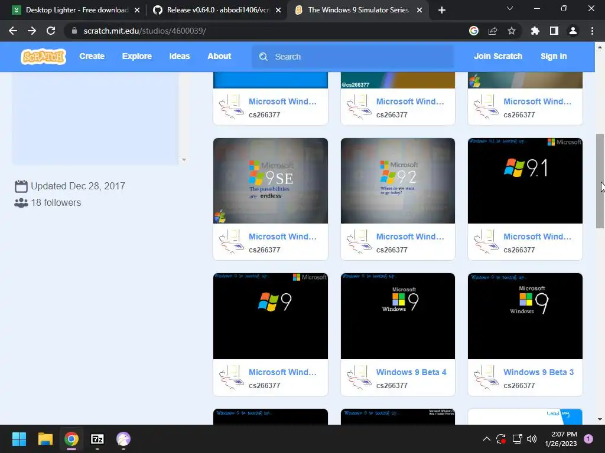Viewport: 605px width, 453px height.
Task: Open the Windows 9.2 project thumbnail
Action: pyautogui.click(x=398, y=180)
